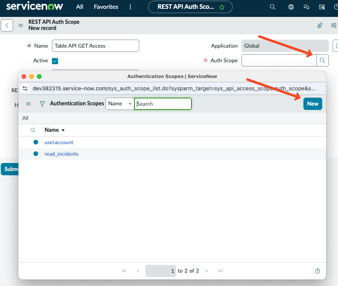Open the form personalization sliders icon
The image size is (338, 286).
pyautogui.click(x=333, y=25)
